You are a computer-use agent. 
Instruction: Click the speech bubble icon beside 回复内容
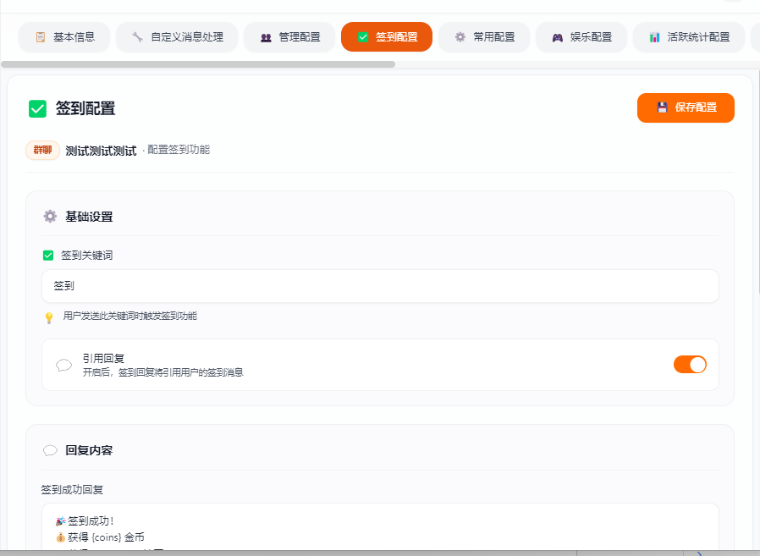50,450
